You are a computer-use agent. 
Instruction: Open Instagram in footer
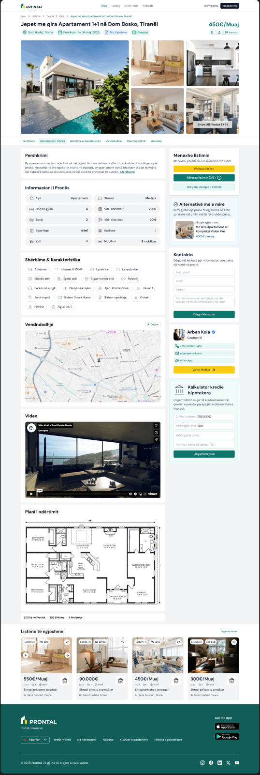tap(202, 763)
